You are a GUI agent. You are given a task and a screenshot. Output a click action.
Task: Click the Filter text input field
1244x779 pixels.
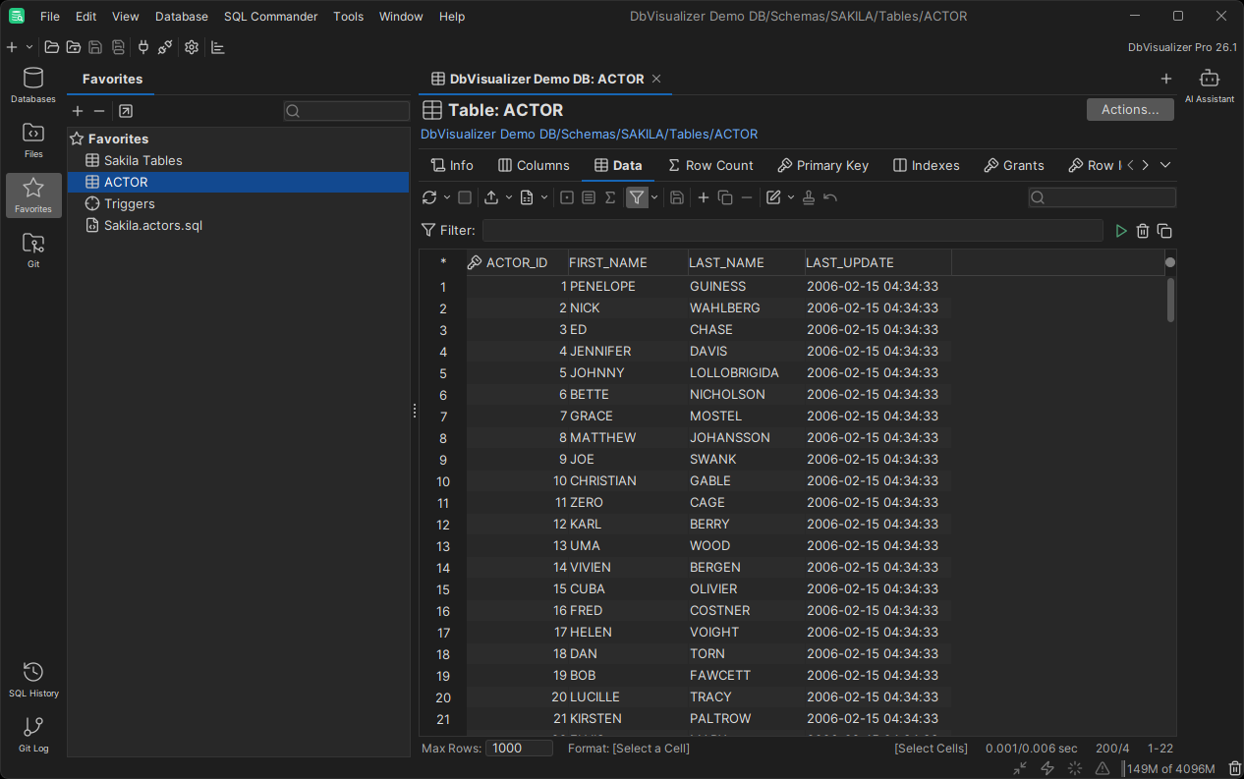[x=793, y=231]
